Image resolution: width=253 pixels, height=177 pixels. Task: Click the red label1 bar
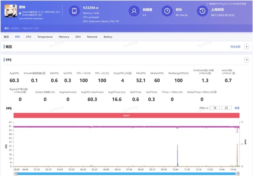(x=126, y=115)
